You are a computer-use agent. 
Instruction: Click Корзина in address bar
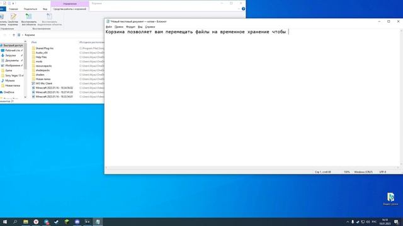(30, 35)
